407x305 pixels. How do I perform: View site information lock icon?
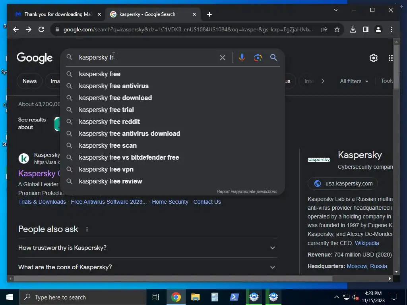57,29
